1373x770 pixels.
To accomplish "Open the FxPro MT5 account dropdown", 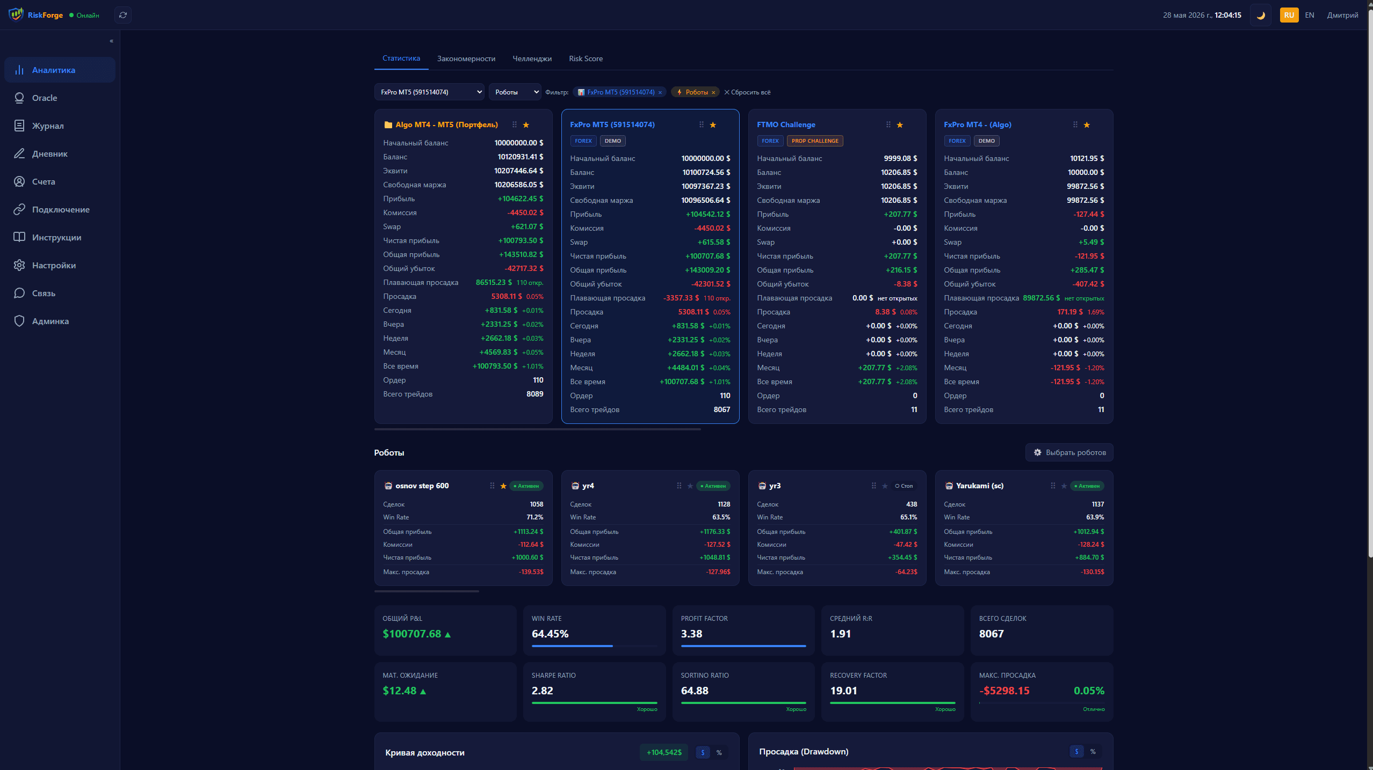I will (x=429, y=92).
